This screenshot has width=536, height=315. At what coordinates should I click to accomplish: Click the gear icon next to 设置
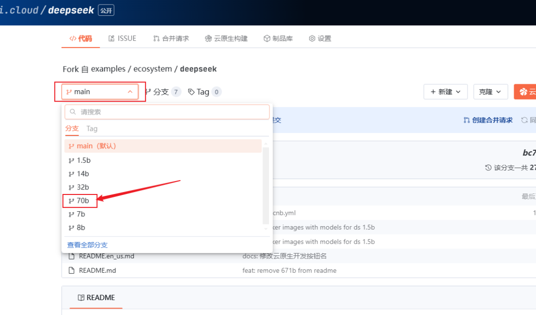click(x=312, y=38)
